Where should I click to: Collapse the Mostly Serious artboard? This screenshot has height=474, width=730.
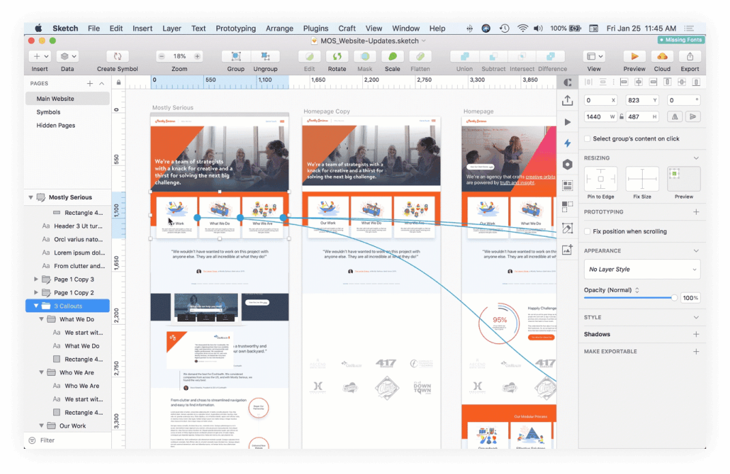[x=31, y=197]
